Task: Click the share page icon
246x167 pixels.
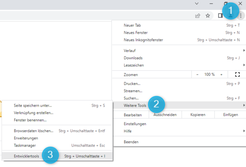Action: tap(198, 15)
